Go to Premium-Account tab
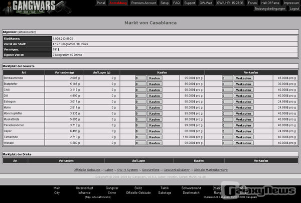The width and height of the screenshot is (301, 203). point(143,3)
